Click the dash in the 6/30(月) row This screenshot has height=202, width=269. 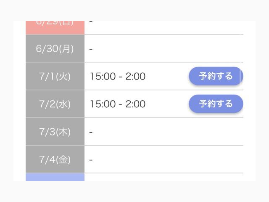pos(91,49)
